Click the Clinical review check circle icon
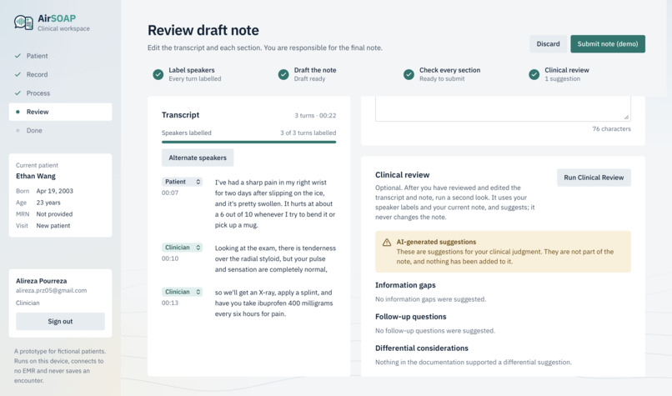This screenshot has width=672, height=396. click(534, 74)
